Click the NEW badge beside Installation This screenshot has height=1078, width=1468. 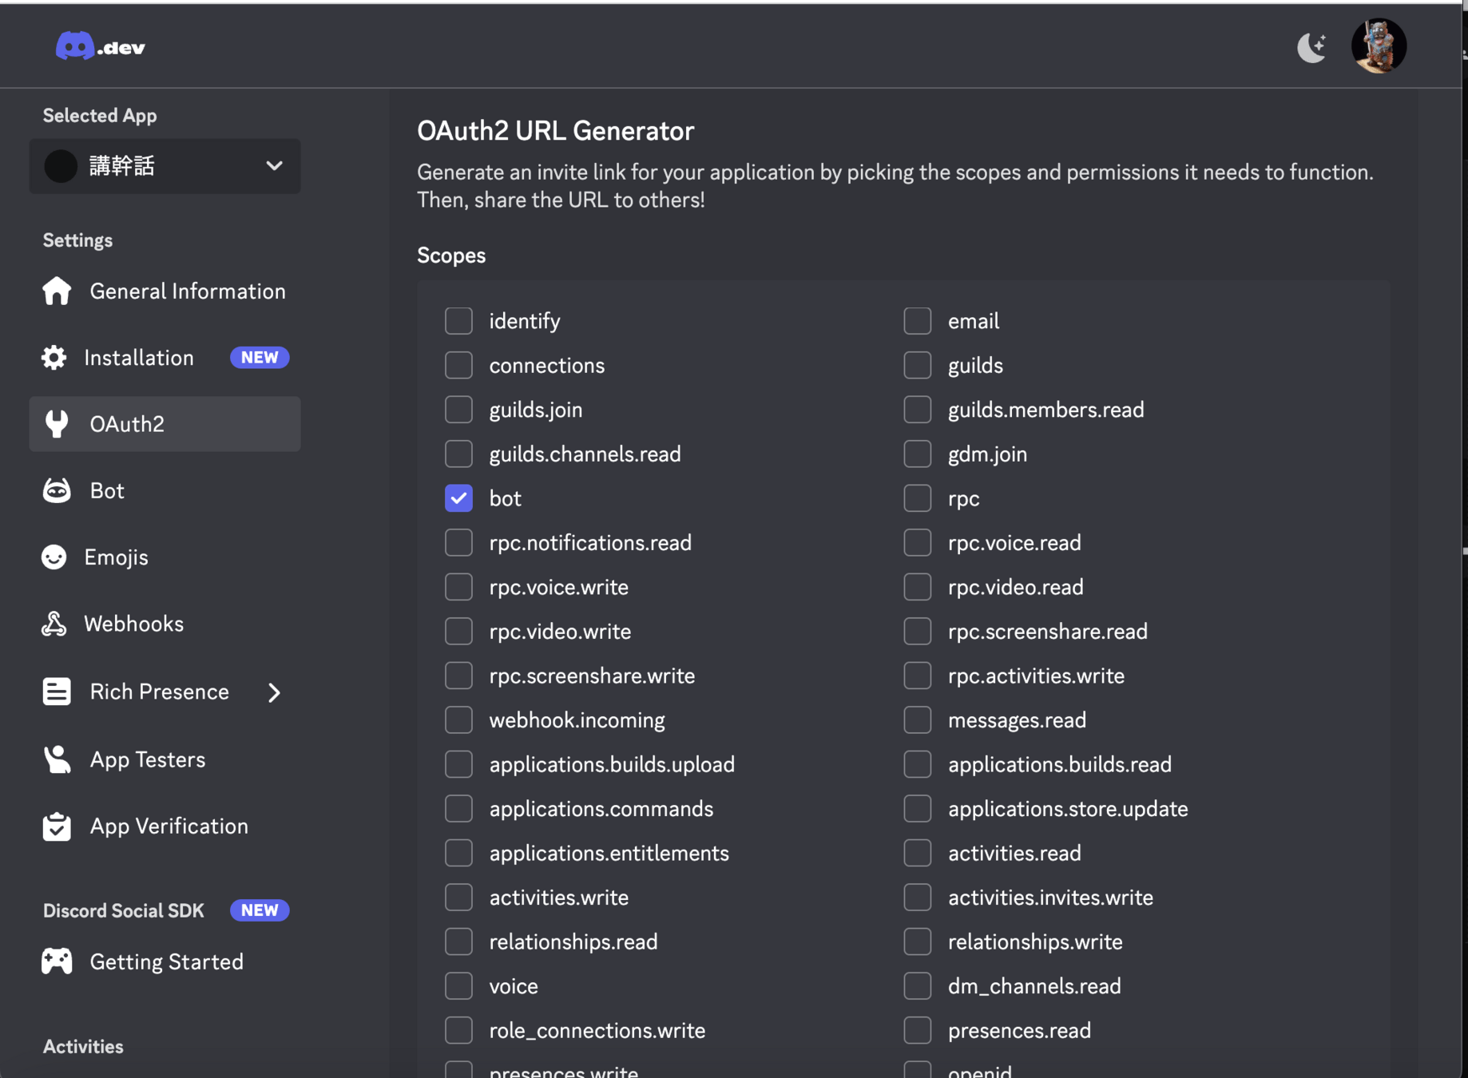pyautogui.click(x=260, y=357)
